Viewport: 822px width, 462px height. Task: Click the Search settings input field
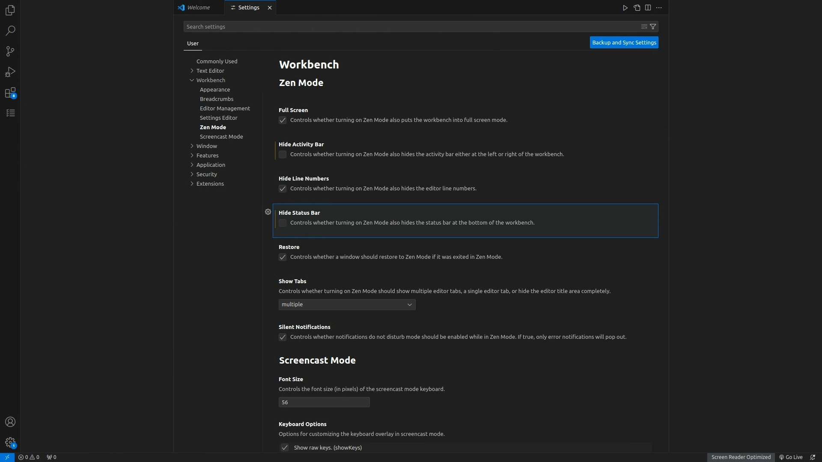coord(411,27)
